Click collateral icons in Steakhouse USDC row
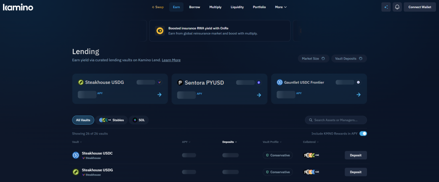 point(312,155)
